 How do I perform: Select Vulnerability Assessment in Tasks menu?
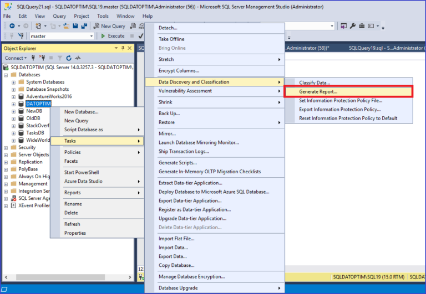[x=215, y=91]
